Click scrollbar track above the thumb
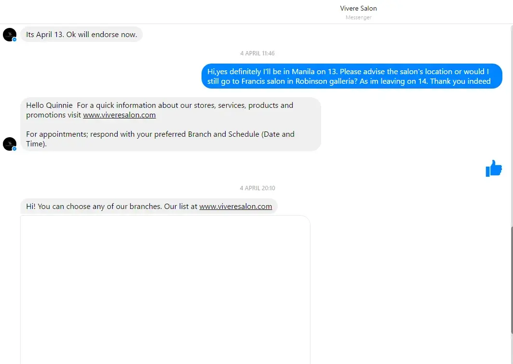This screenshot has height=364, width=513. tap(511, 120)
